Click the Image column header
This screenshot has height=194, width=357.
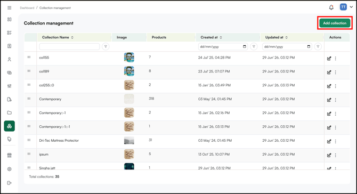(122, 37)
